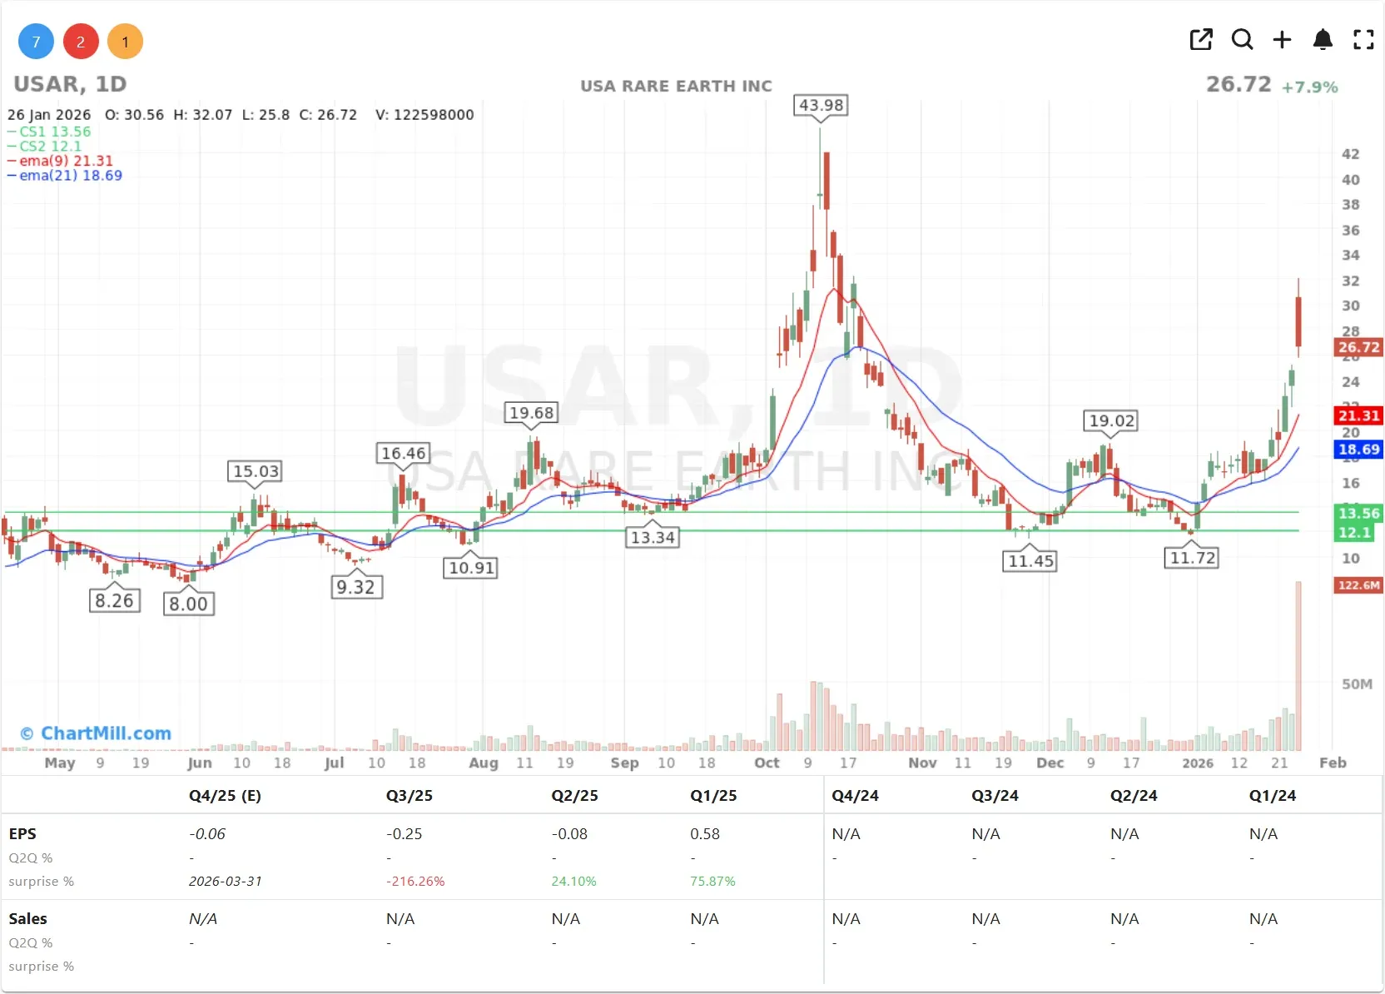Click the plus icon to add an item
Image resolution: width=1385 pixels, height=994 pixels.
pyautogui.click(x=1282, y=39)
